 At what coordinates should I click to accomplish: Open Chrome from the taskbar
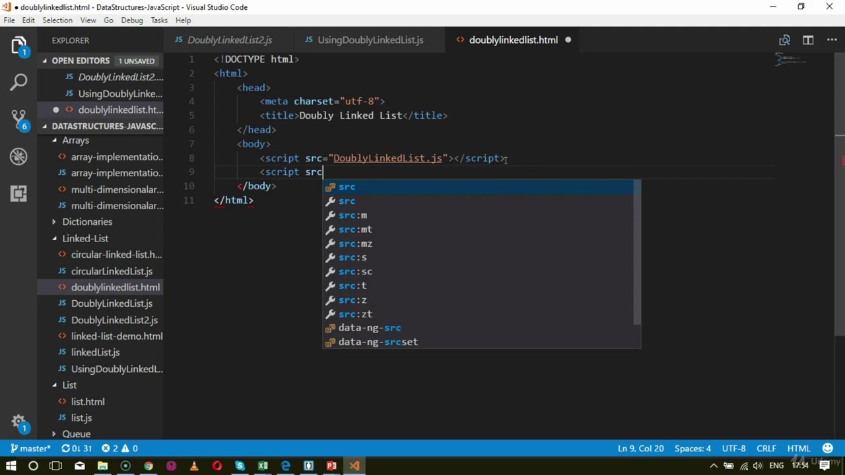point(149,466)
